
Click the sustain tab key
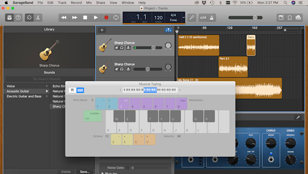[92, 116]
